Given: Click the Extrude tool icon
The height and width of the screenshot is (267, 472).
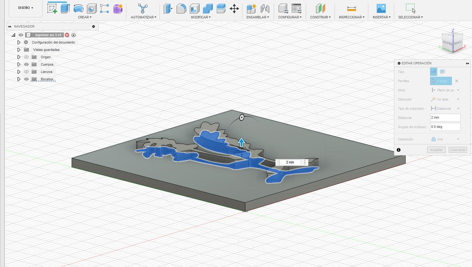Looking at the screenshot, I should (65, 9).
